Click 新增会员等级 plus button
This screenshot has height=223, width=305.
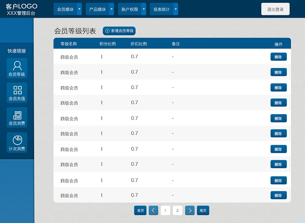pyautogui.click(x=119, y=31)
